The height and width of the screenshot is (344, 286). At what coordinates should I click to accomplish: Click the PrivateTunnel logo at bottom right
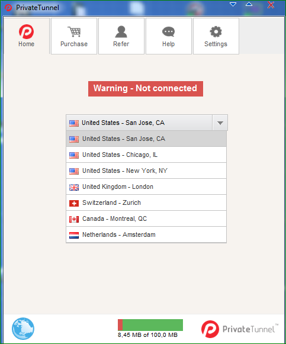[240, 329]
